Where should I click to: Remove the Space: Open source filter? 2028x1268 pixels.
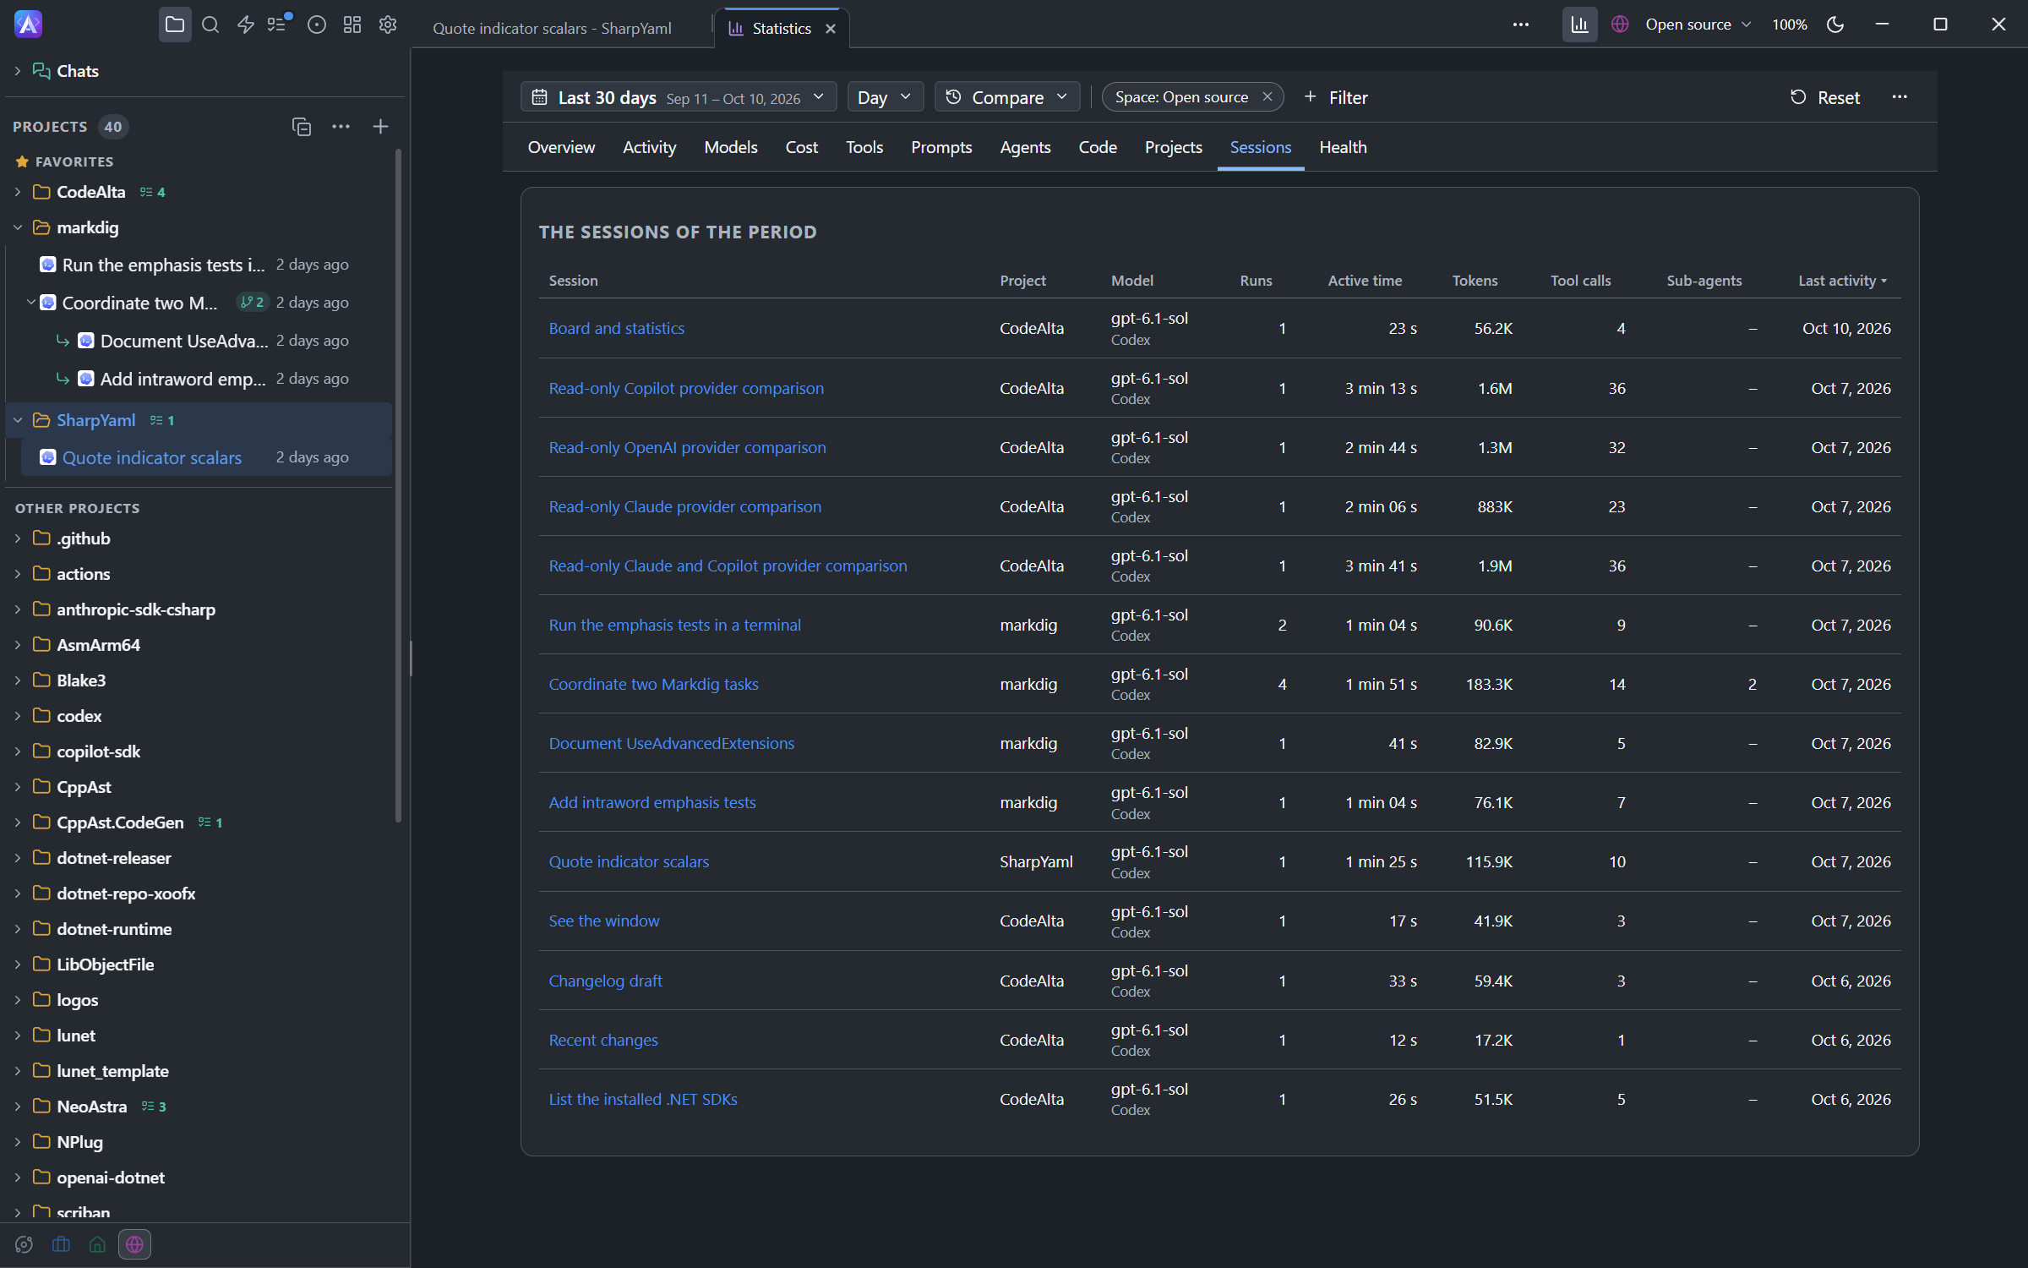click(x=1267, y=97)
